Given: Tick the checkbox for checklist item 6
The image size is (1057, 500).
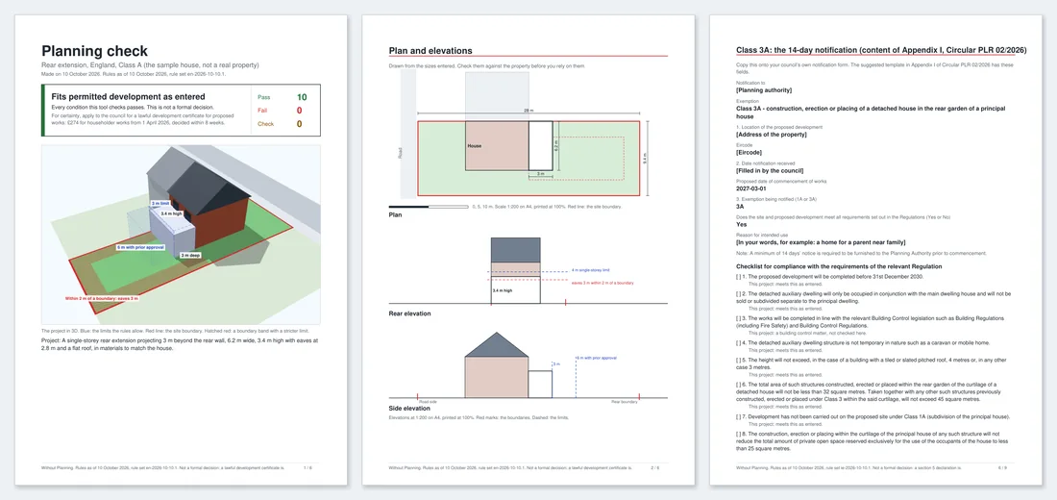Looking at the screenshot, I should point(739,385).
